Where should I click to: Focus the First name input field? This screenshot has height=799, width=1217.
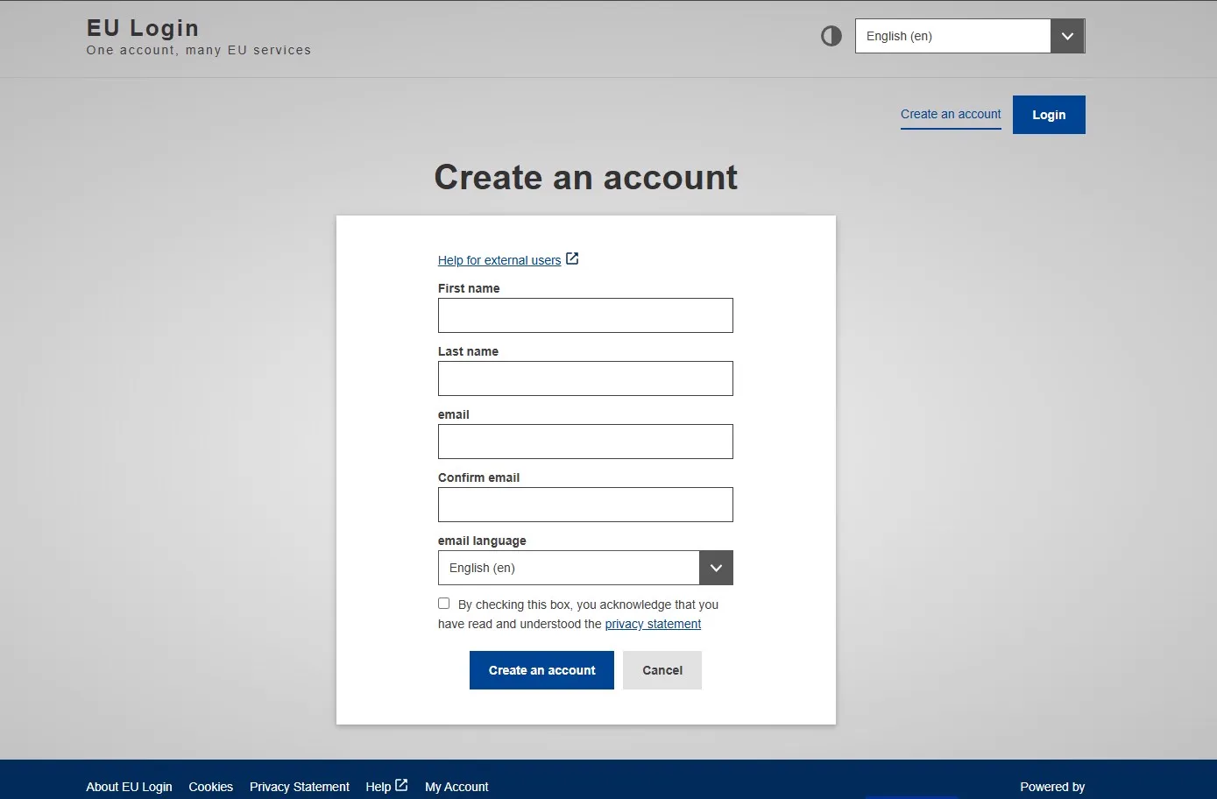click(585, 315)
